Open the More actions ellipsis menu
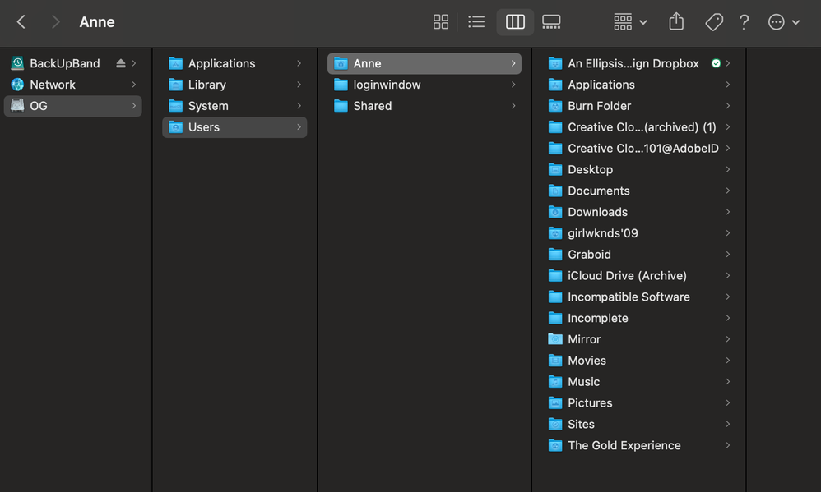 [x=783, y=22]
